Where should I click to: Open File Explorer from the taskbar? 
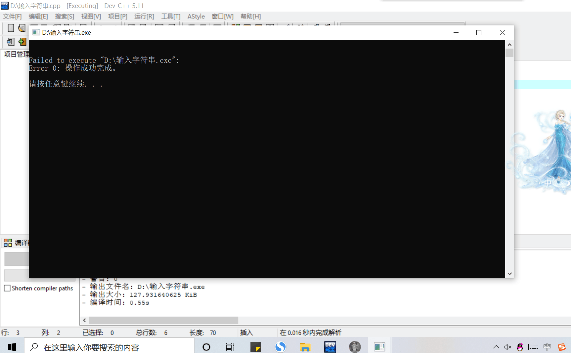coord(305,347)
